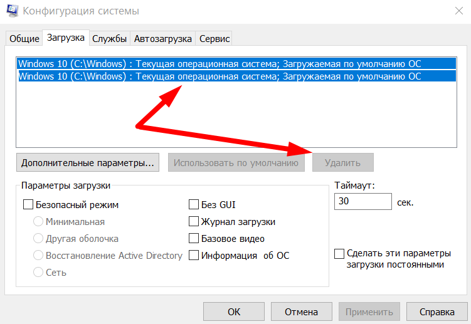Click the Удалить button
Image resolution: width=471 pixels, height=324 pixels.
point(342,163)
